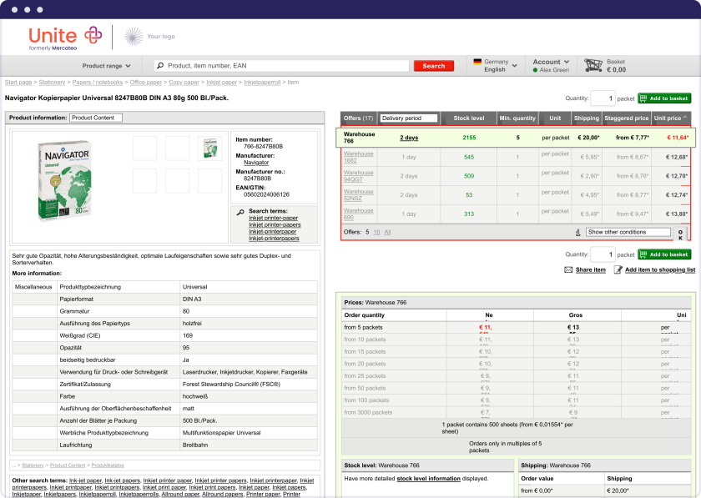Screen dimensions: 701x498
Task: Open the basket cart icon
Action: (x=593, y=65)
